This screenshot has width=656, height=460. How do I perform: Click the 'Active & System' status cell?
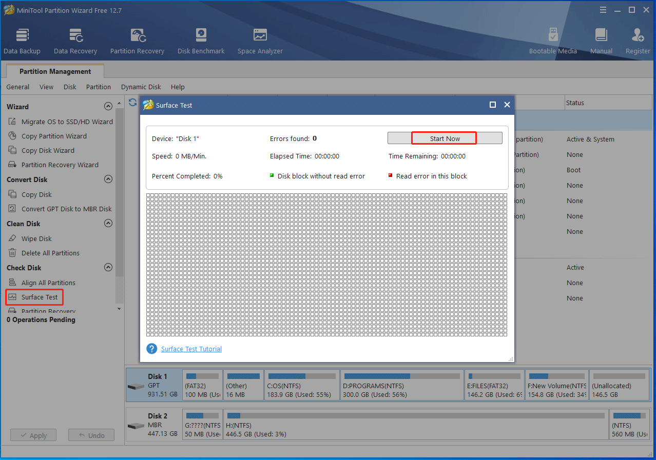click(x=590, y=139)
